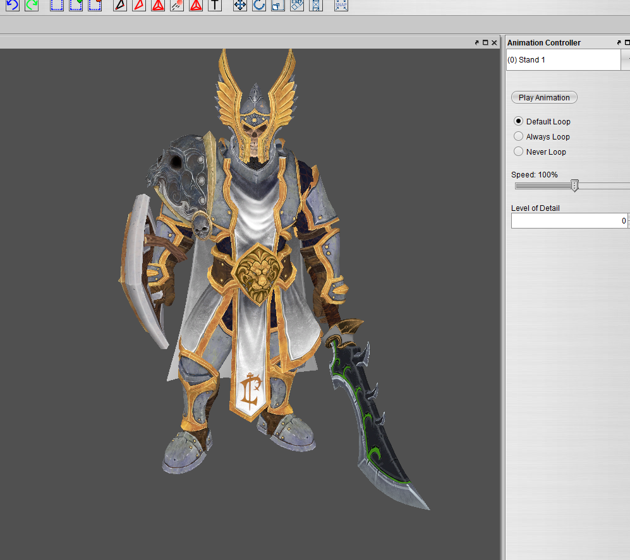Click the blue Undo arrow icon
This screenshot has height=560, width=630.
click(13, 5)
